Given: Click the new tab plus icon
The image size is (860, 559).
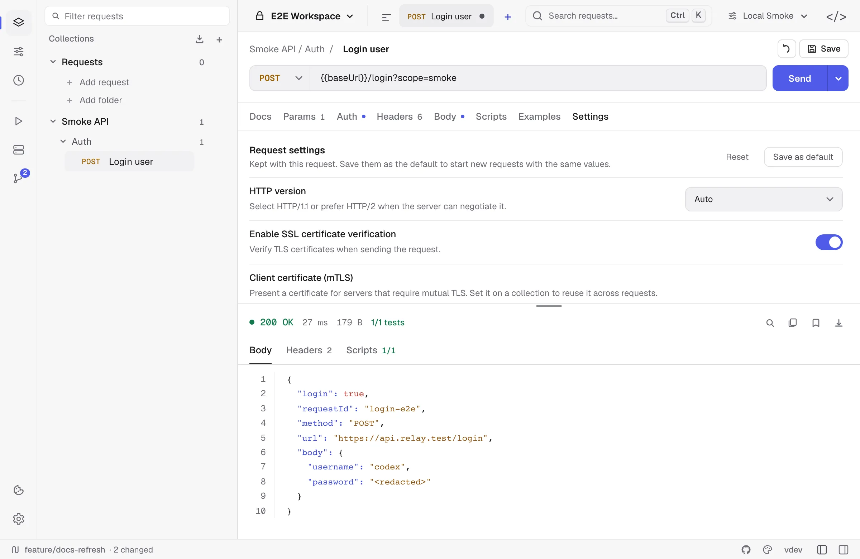Looking at the screenshot, I should [x=508, y=16].
